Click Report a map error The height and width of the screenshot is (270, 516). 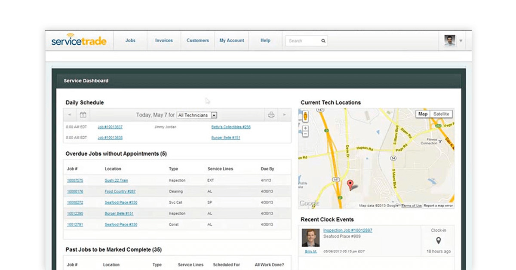(438, 206)
